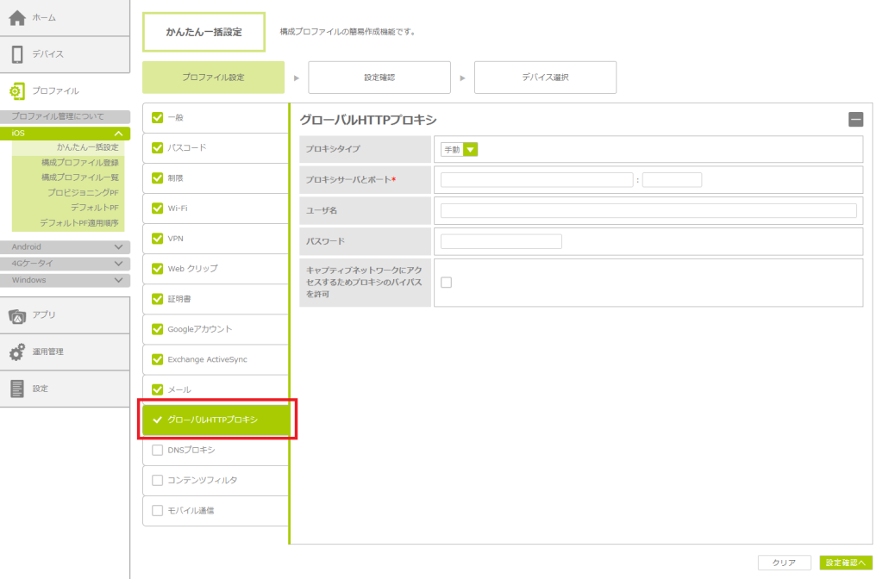Viewport: 883px width, 579px height.
Task: Collapse the iOS section chevron
Action: [x=118, y=134]
